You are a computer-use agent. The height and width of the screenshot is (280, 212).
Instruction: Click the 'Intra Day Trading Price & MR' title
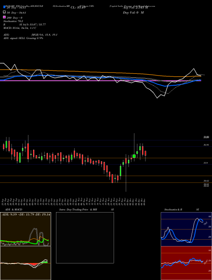78,210
